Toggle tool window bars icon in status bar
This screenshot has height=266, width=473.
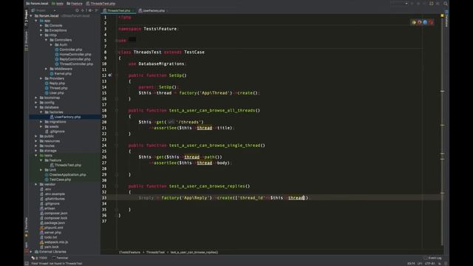(x=27, y=263)
